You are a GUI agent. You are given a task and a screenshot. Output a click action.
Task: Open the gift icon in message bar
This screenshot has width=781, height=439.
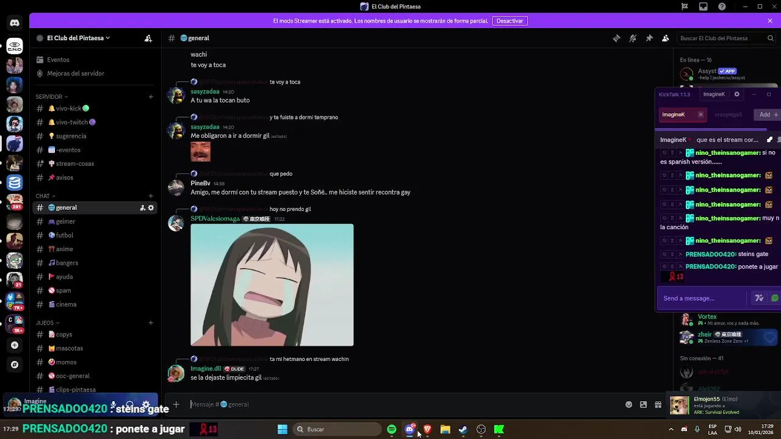coord(658,404)
